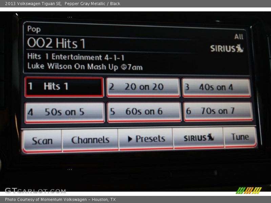Screen dimensions: 271x203
Task: Play preset 6 70s on 7
Action: (218, 111)
